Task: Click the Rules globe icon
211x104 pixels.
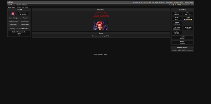Action: pos(134,2)
